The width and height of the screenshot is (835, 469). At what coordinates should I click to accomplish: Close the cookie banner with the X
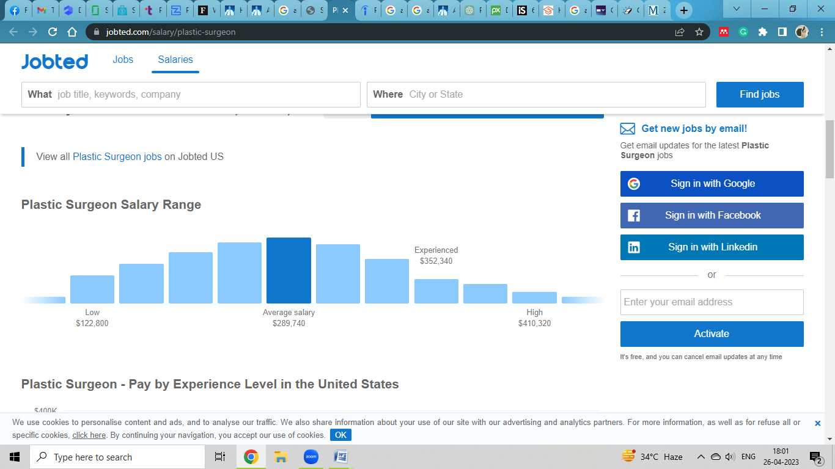(x=817, y=423)
